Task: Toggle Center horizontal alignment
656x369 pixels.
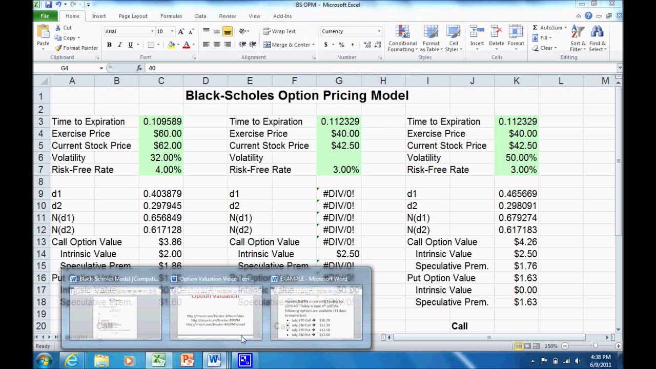Action: tap(217, 45)
